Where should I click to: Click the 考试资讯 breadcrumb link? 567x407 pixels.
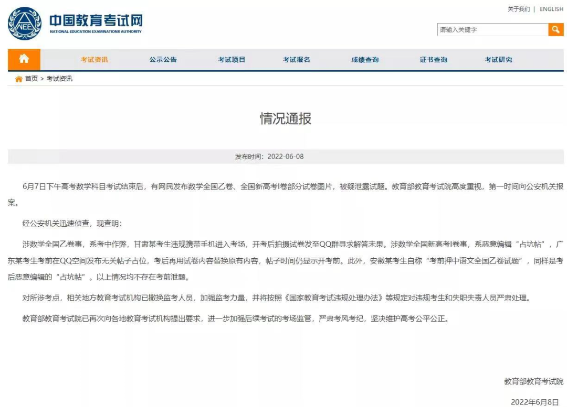click(59, 79)
